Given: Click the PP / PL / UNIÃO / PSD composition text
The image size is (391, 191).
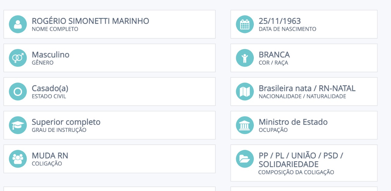Looking at the screenshot, I should [301, 156].
